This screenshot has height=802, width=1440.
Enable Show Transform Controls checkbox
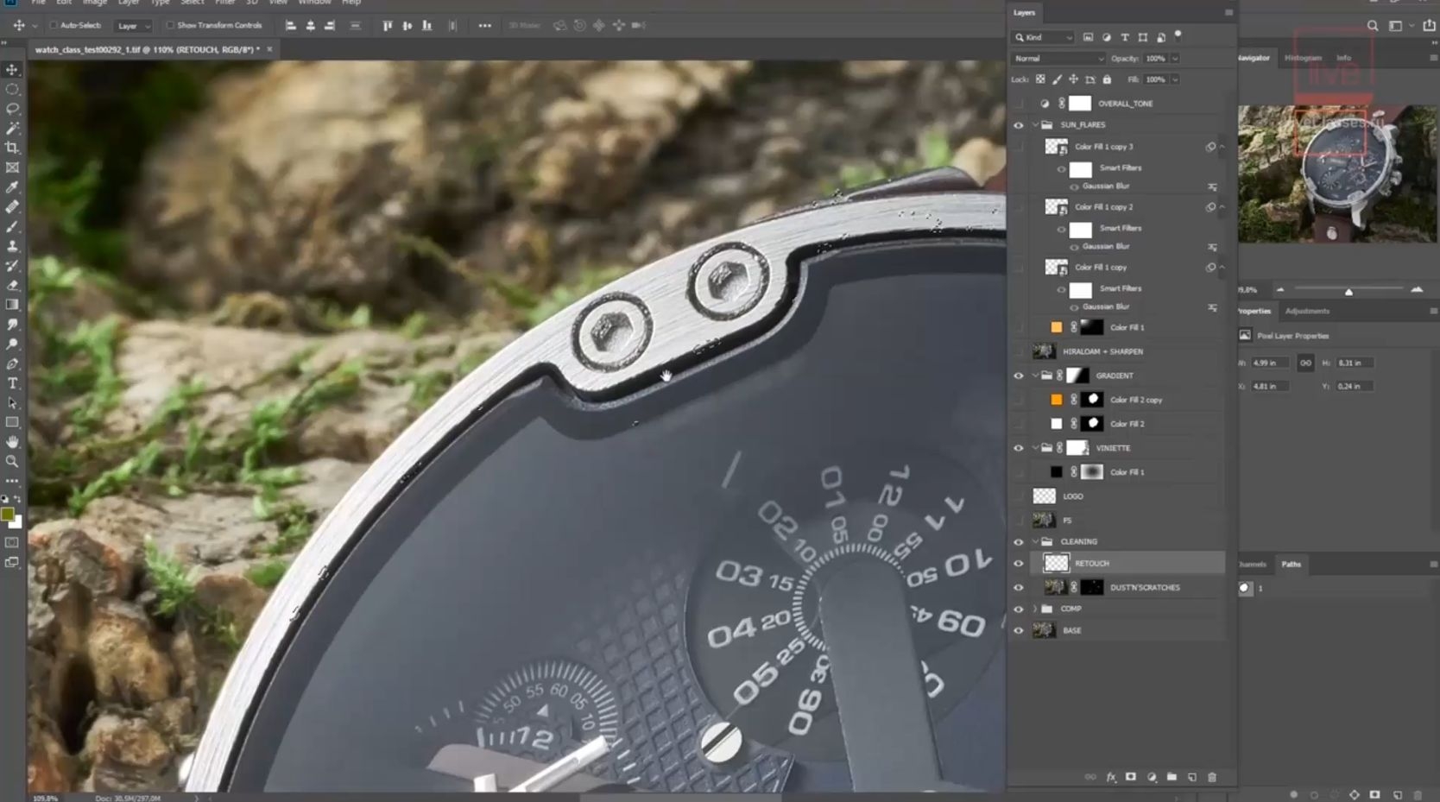[170, 26]
